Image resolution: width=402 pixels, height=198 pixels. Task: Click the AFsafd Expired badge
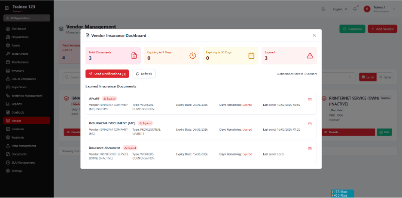[x=110, y=99]
